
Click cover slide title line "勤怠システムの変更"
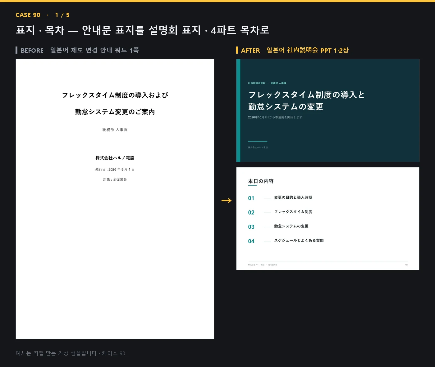pyautogui.click(x=286, y=107)
